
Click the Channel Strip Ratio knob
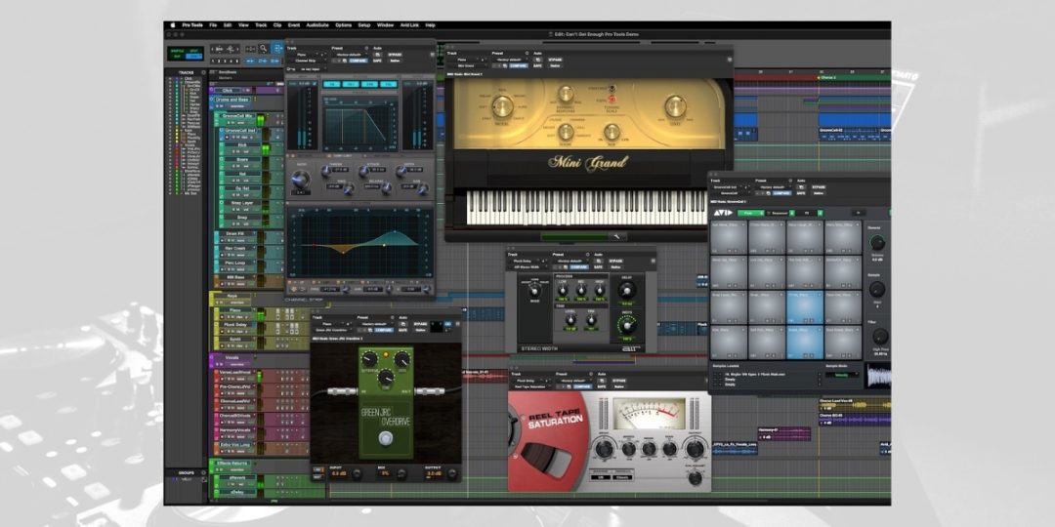tap(301, 180)
